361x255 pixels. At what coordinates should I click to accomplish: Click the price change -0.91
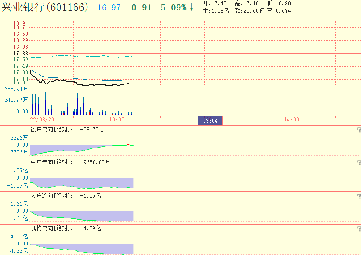click(139, 7)
